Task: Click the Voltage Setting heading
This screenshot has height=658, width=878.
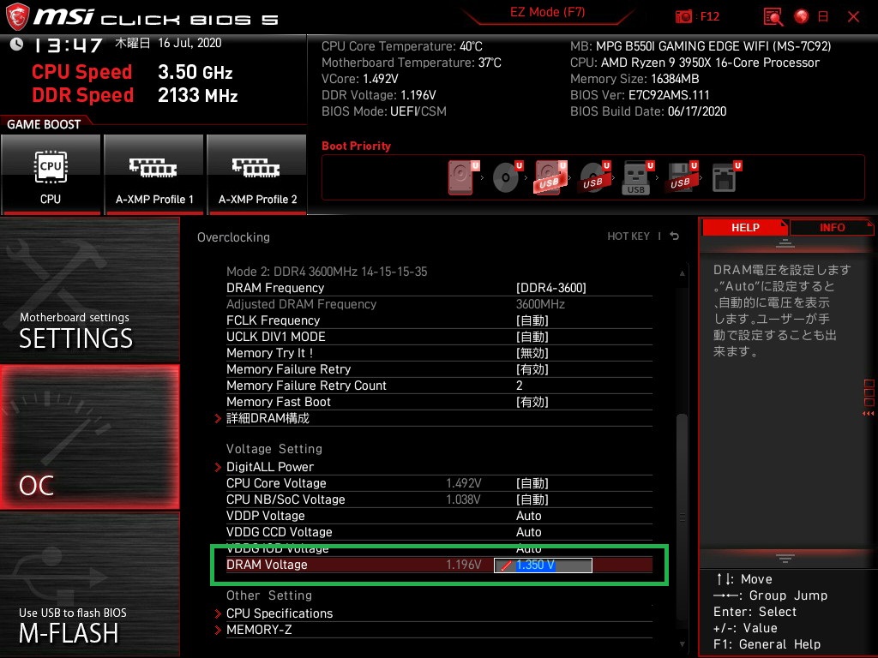Action: click(x=274, y=449)
